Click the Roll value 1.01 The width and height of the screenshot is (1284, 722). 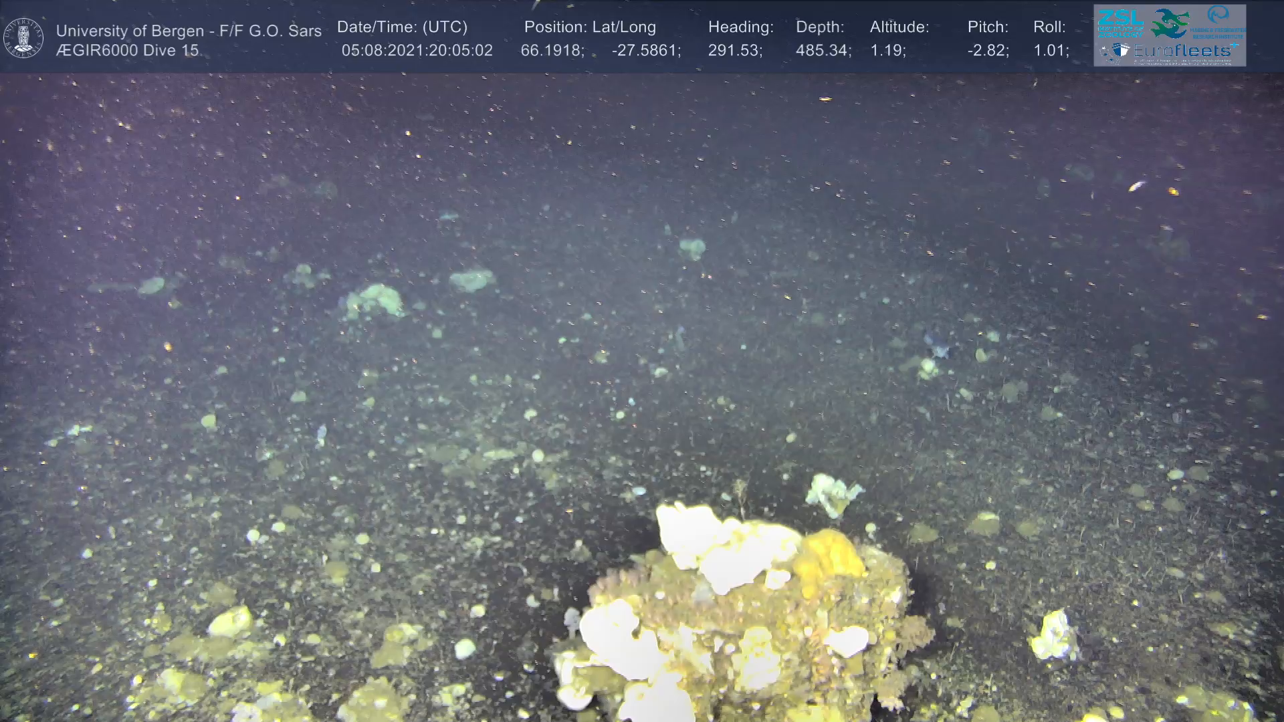[1050, 51]
